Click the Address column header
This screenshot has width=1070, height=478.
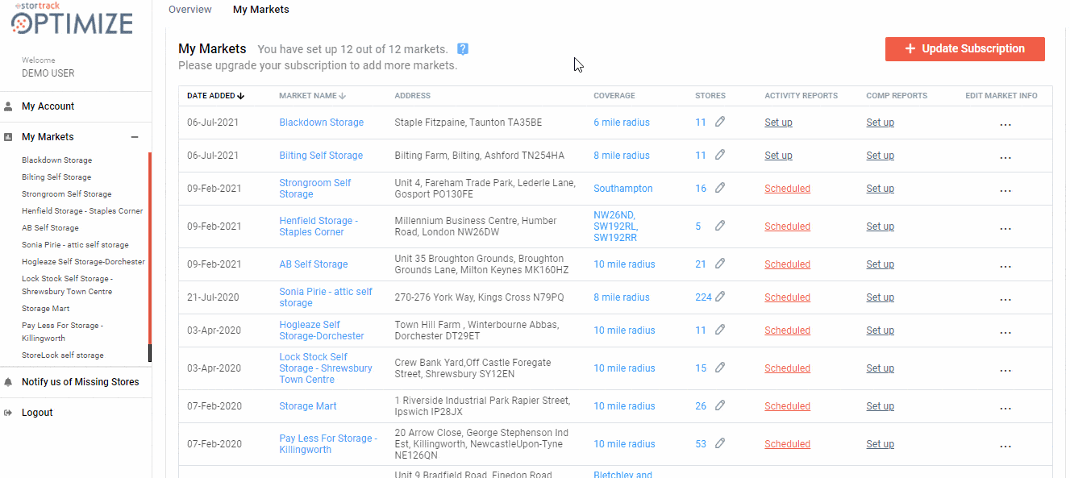[x=413, y=96]
